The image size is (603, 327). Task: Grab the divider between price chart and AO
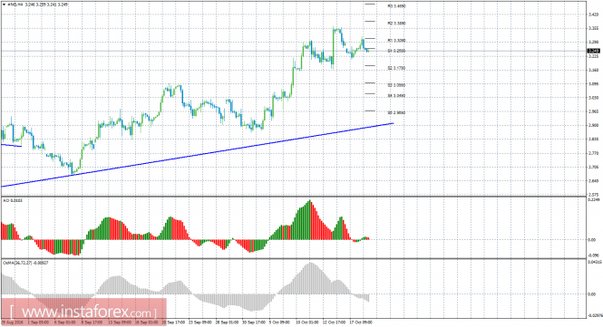pyautogui.click(x=294, y=197)
